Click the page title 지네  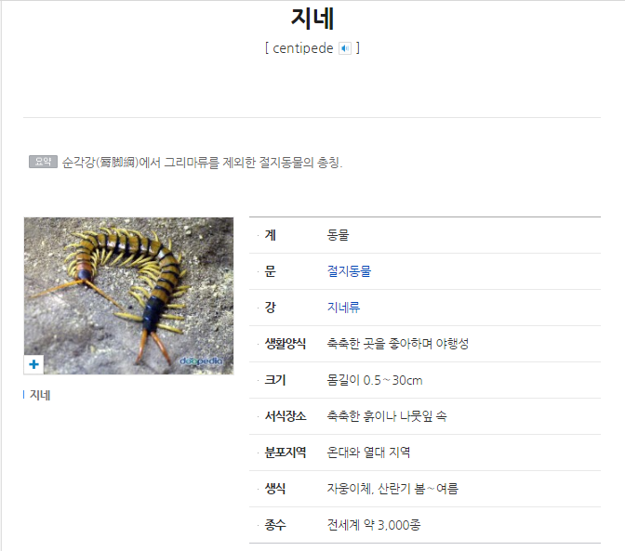coord(312,19)
